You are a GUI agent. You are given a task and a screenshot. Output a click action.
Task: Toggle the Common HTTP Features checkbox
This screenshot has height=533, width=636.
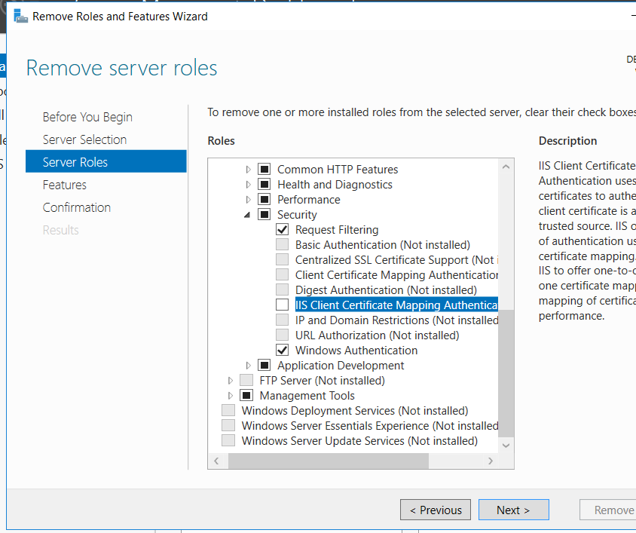(264, 170)
